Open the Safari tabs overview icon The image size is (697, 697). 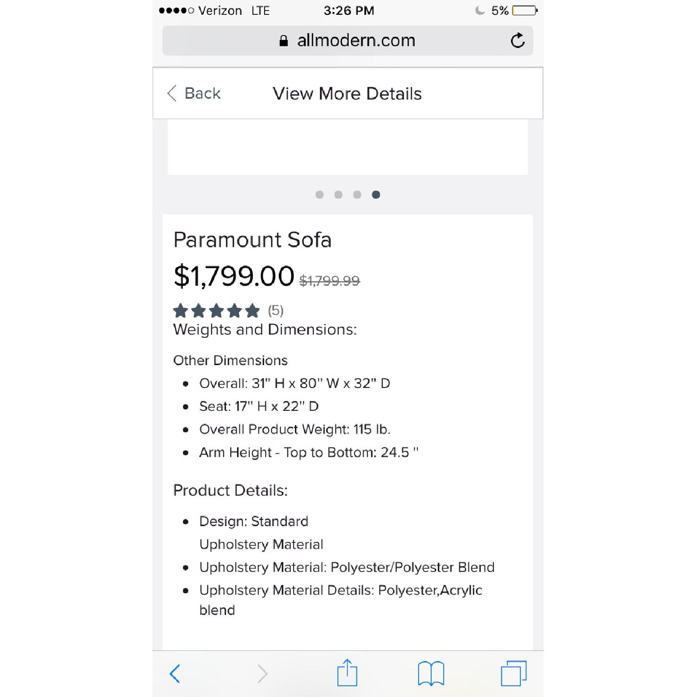point(513,673)
